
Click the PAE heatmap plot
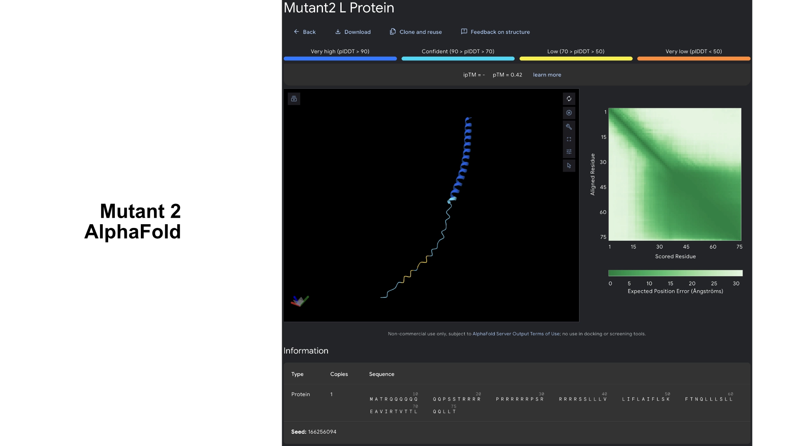pos(675,174)
